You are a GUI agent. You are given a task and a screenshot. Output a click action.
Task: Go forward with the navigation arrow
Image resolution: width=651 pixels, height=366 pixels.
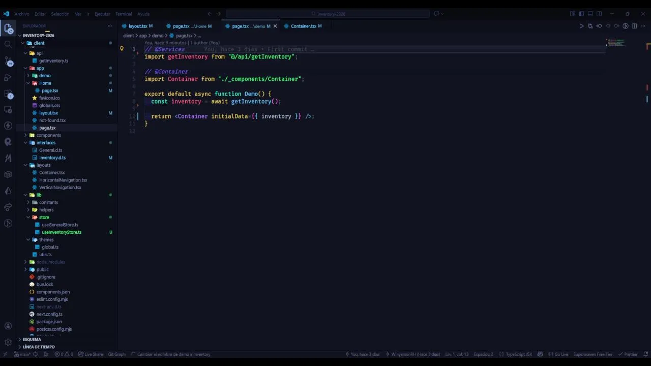click(219, 14)
